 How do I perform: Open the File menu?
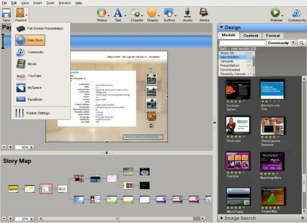point(4,3)
